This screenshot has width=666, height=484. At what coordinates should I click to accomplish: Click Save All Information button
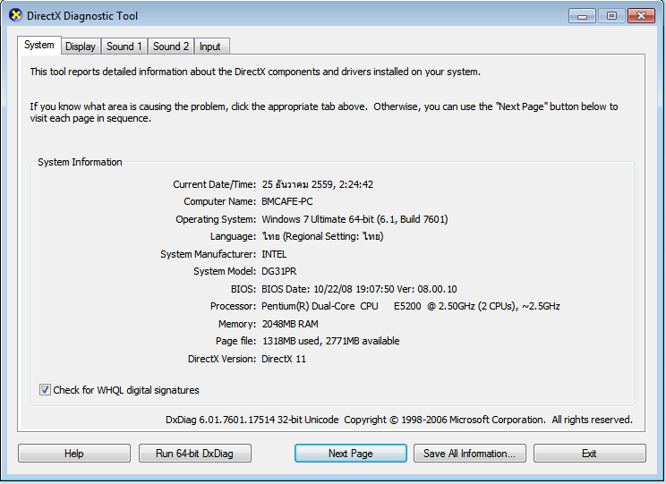coord(469,454)
